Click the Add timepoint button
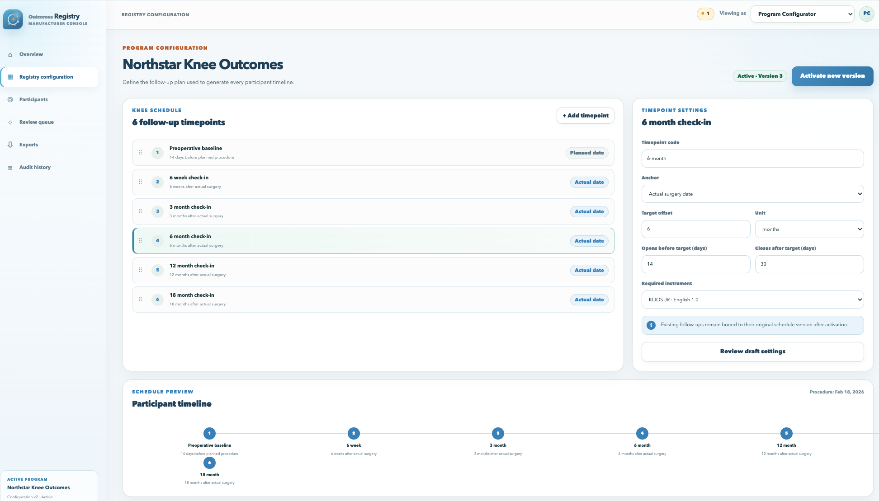 click(586, 116)
